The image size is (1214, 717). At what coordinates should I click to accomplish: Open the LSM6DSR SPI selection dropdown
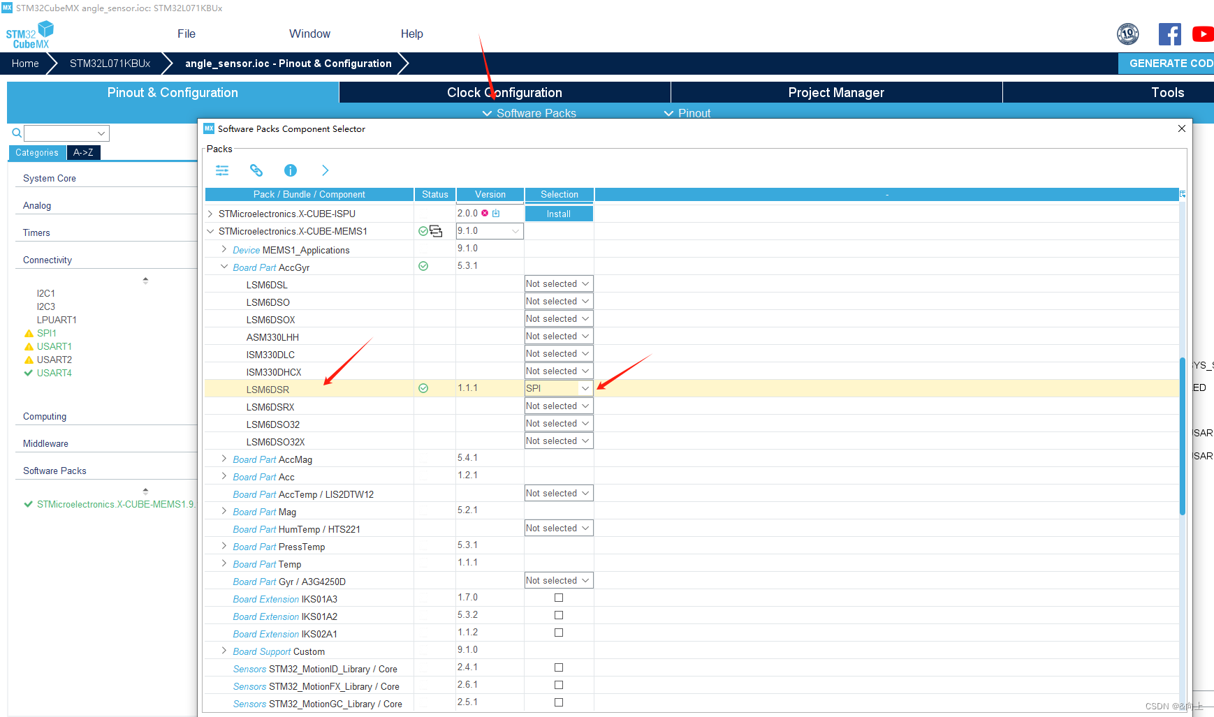(x=559, y=388)
